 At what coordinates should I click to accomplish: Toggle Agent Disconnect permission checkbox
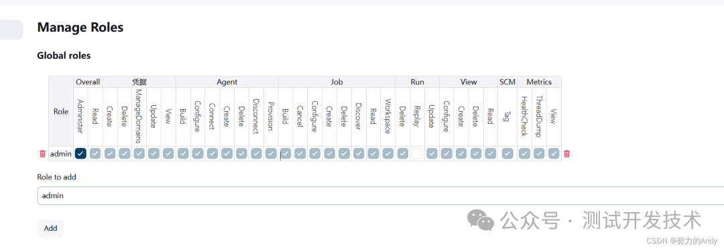coord(256,153)
